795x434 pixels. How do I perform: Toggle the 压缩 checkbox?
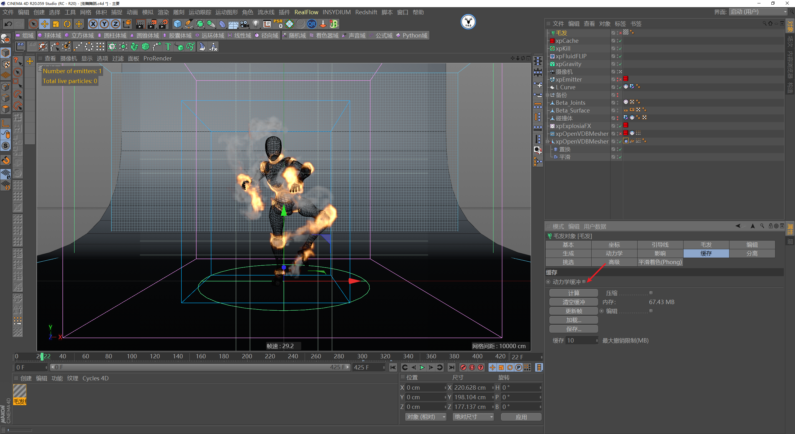point(651,293)
